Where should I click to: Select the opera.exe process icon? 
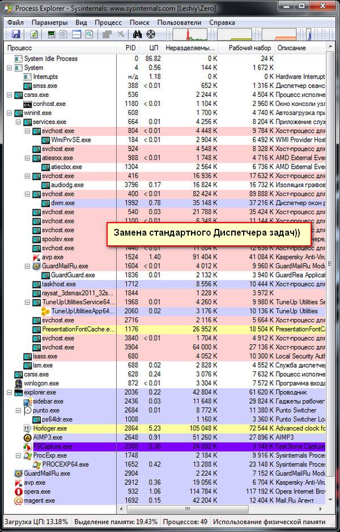[x=19, y=491]
